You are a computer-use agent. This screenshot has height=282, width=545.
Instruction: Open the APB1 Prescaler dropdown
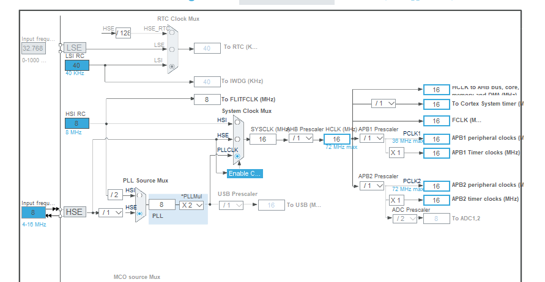pyautogui.click(x=372, y=139)
